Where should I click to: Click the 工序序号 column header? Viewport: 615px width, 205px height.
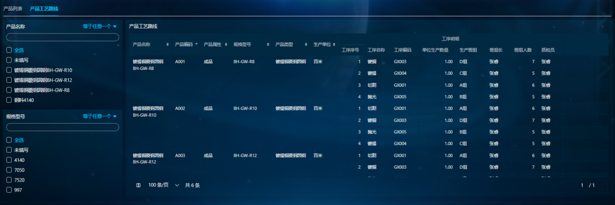click(x=350, y=50)
